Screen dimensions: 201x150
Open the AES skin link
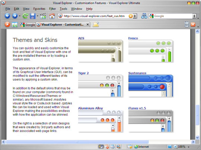81,38
